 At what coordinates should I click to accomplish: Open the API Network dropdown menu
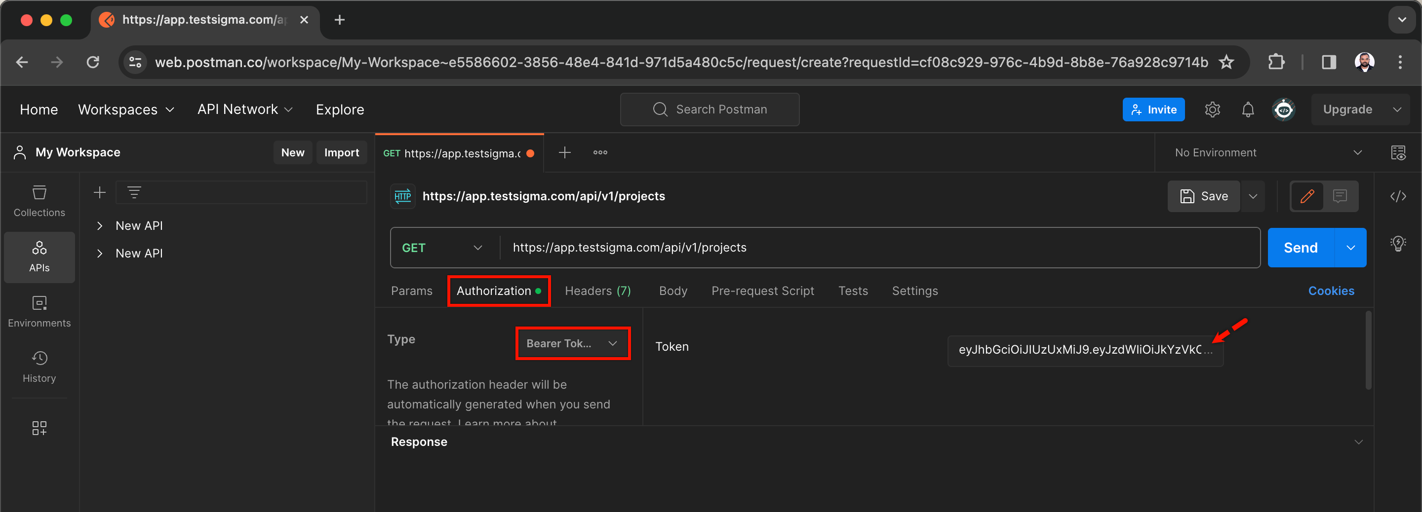[x=245, y=110]
